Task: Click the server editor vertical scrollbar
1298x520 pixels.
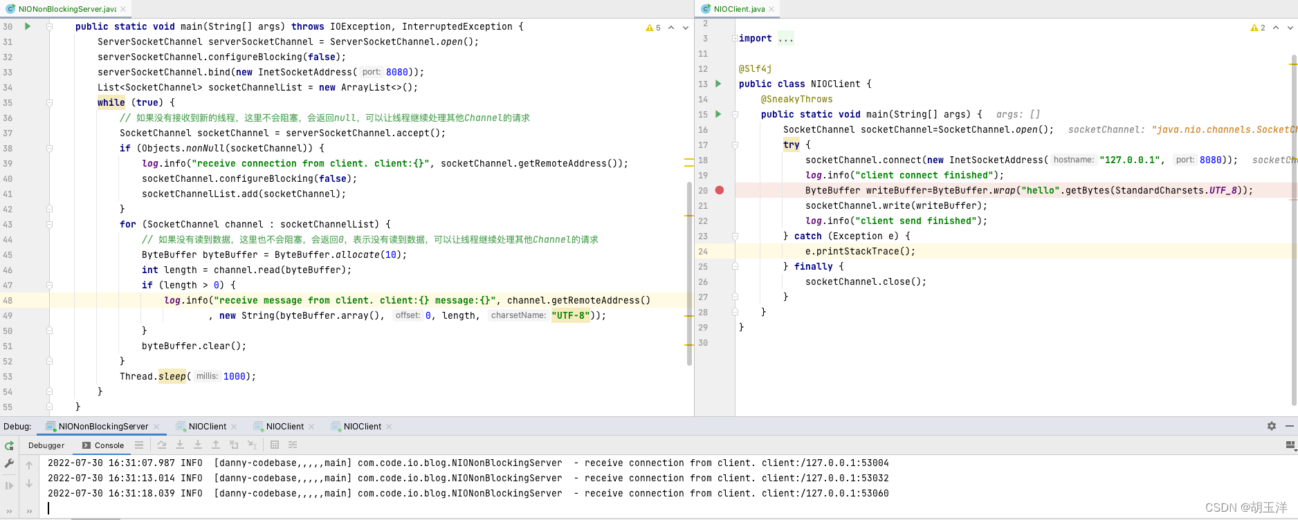Action: (x=689, y=273)
